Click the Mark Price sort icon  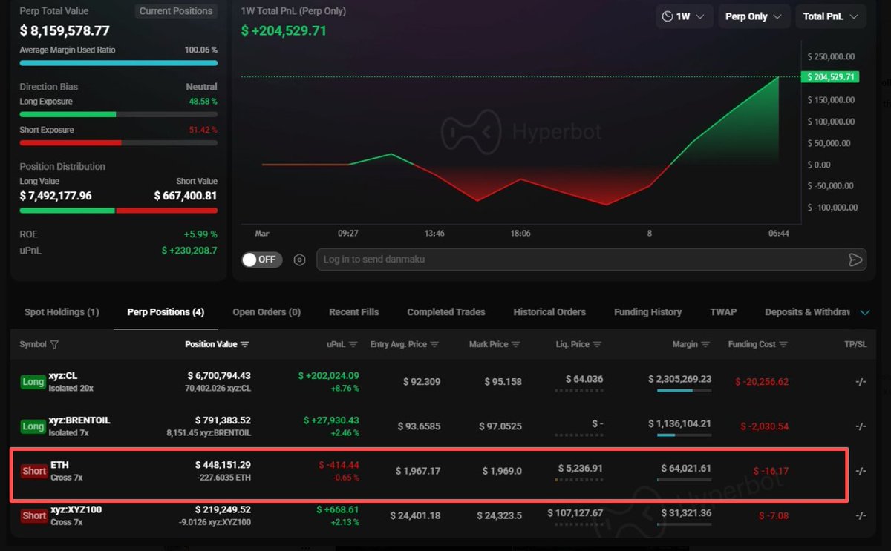pyautogui.click(x=516, y=345)
